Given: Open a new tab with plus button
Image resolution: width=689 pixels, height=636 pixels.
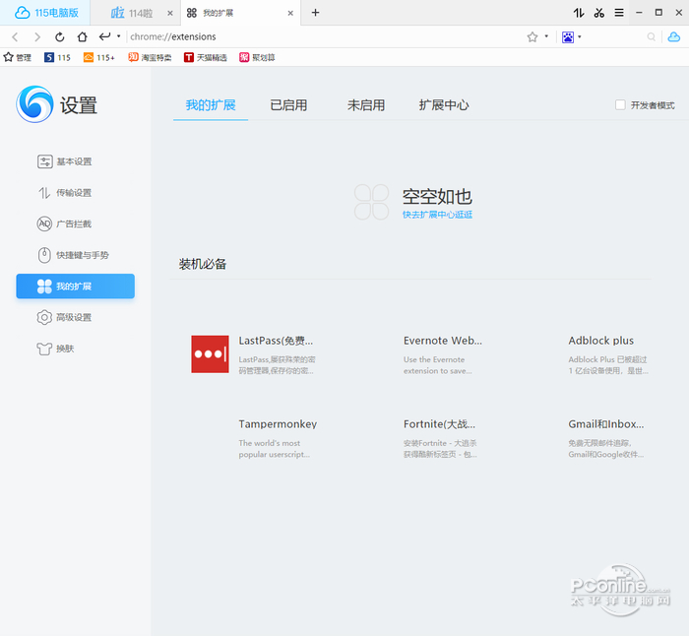Looking at the screenshot, I should 316,13.
